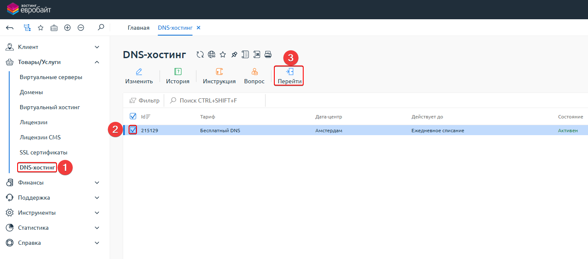Click the magnifier search icon in top toolbar
Screen dimensions: 588x259
tap(101, 28)
